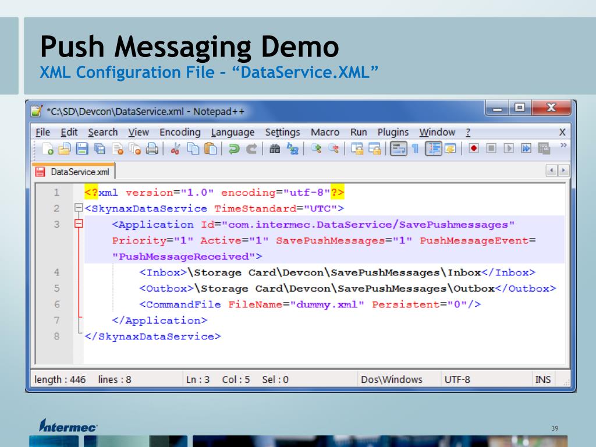
Task: Click the Save All icon
Action: [100, 148]
